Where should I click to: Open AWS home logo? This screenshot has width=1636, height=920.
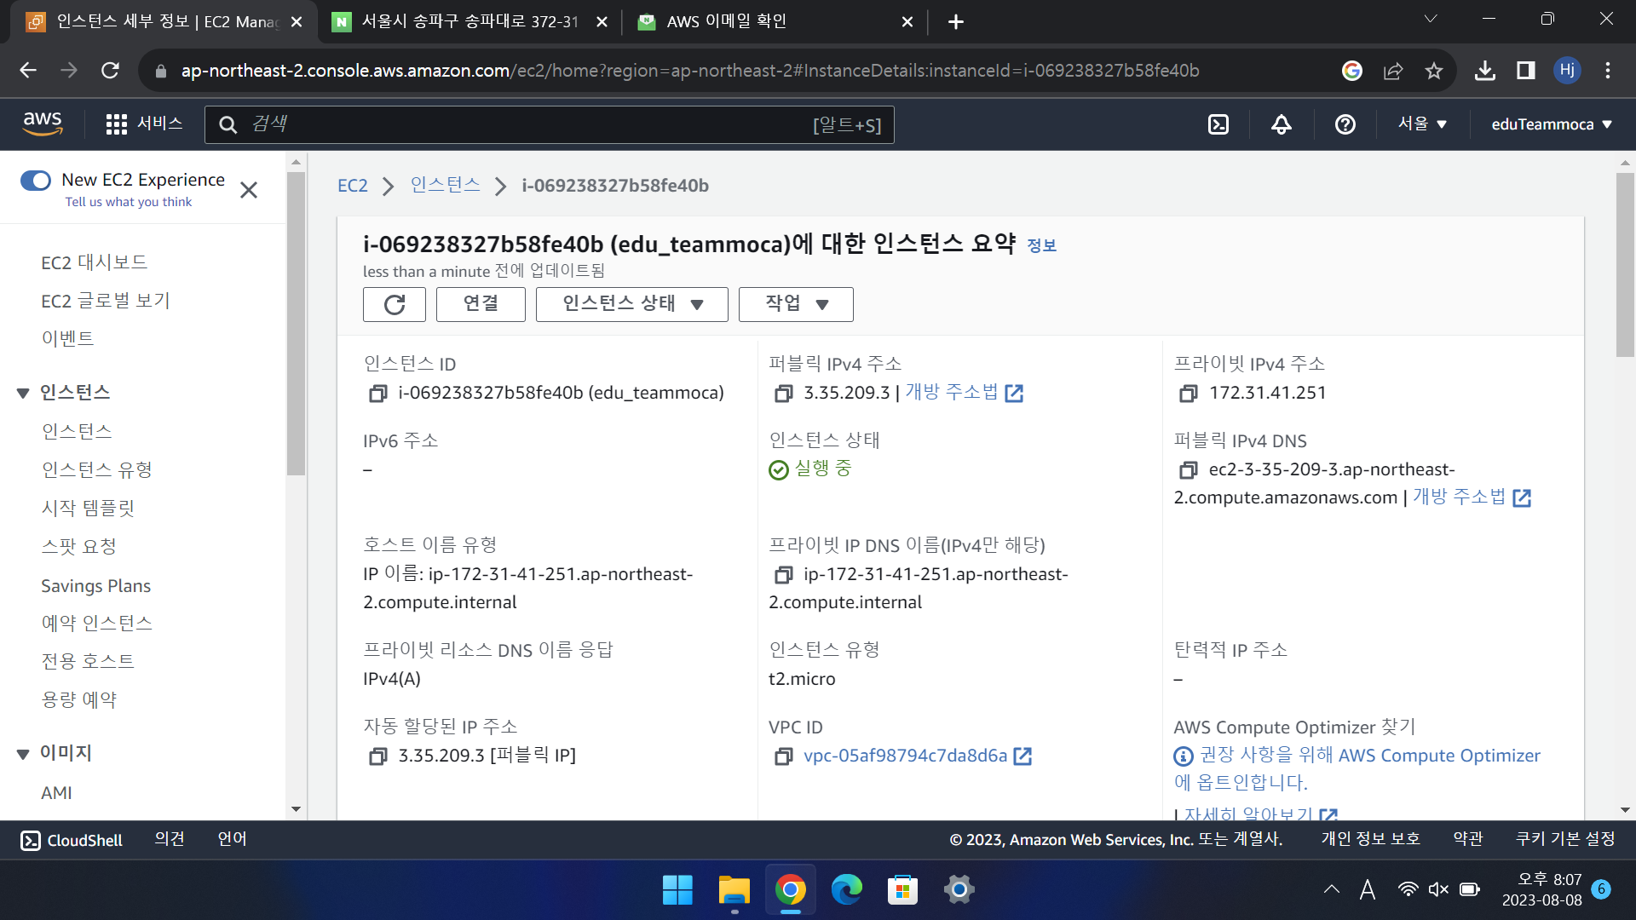[43, 124]
